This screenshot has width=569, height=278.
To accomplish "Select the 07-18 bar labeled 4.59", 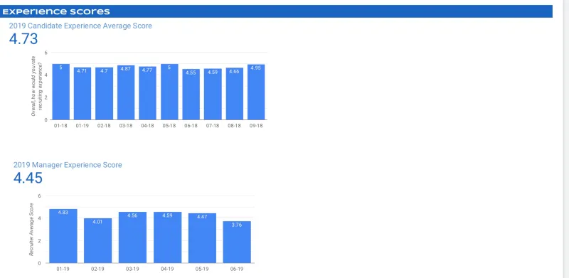I will point(213,95).
